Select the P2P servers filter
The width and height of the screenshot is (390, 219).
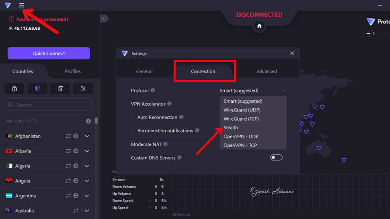point(83,88)
